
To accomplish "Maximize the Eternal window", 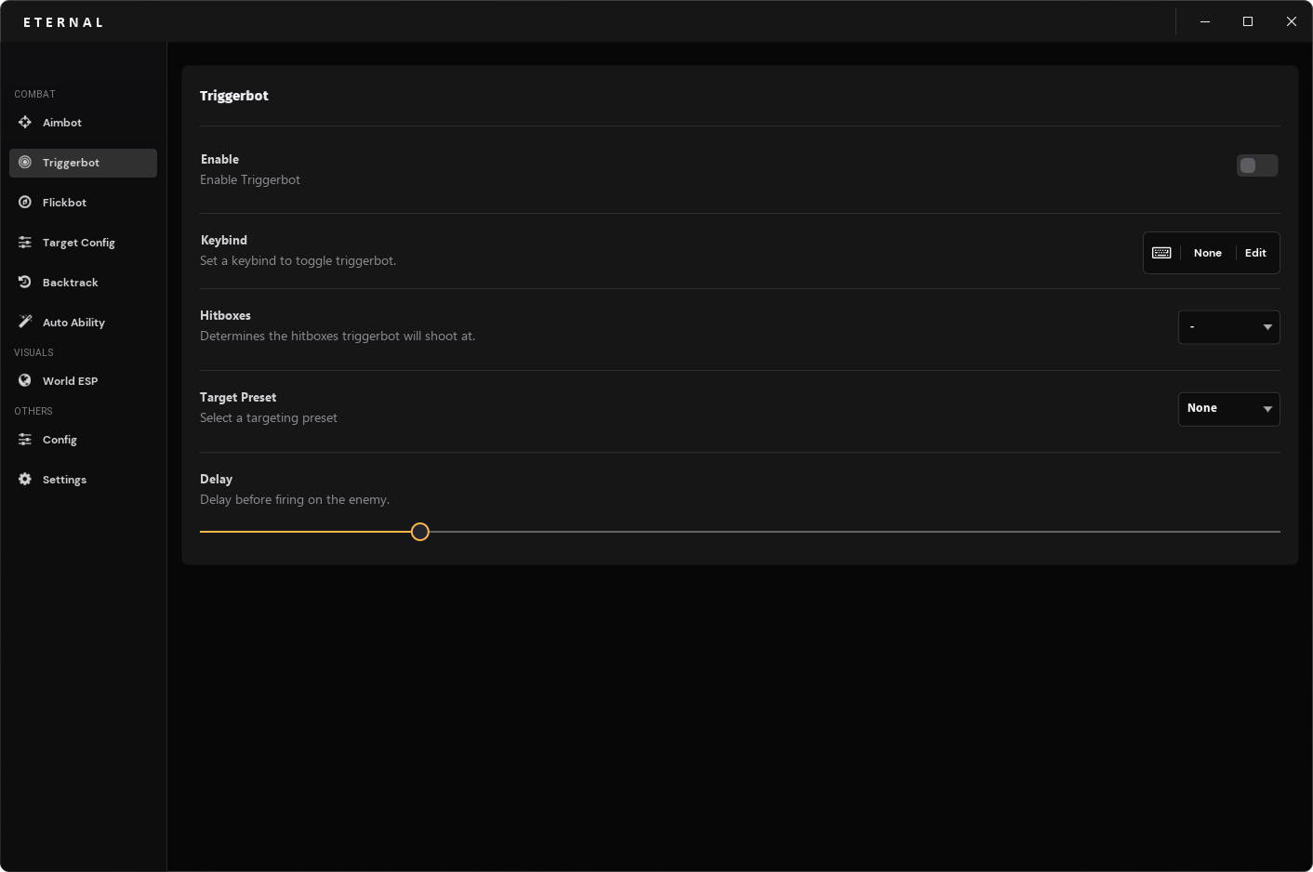I will (1248, 21).
